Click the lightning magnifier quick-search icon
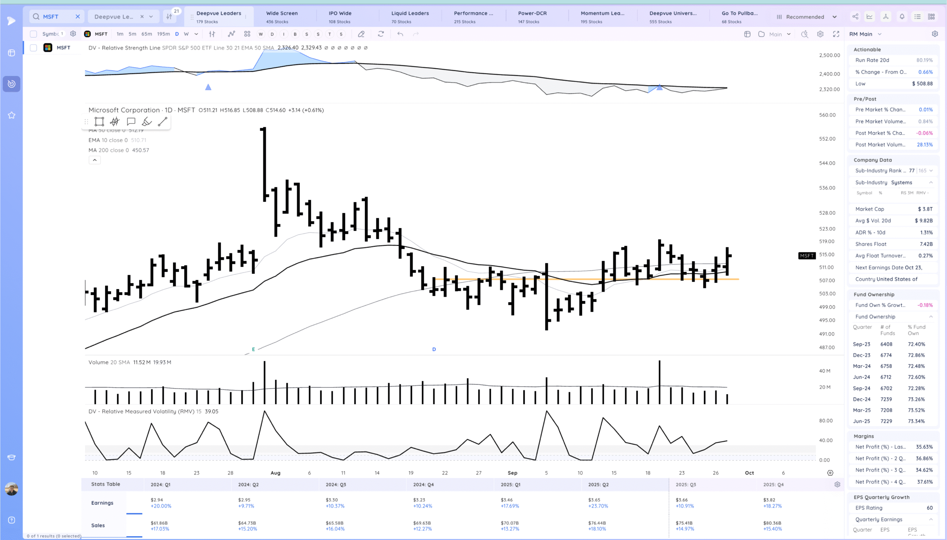 click(x=804, y=34)
